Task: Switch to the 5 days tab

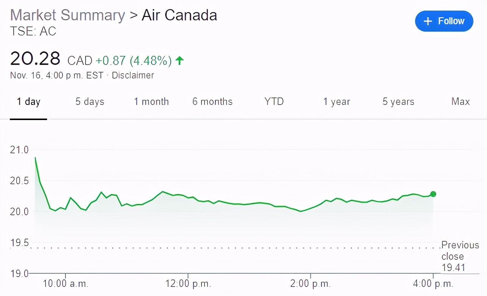Action: (x=90, y=102)
